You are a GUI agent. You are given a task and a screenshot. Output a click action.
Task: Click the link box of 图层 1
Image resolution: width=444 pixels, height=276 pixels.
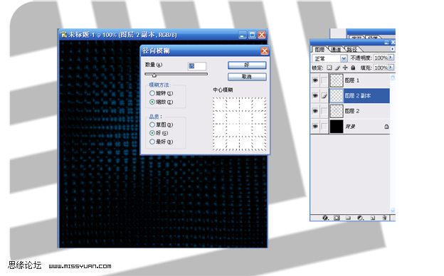coord(324,80)
